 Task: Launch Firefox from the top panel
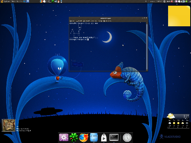(41, 2)
